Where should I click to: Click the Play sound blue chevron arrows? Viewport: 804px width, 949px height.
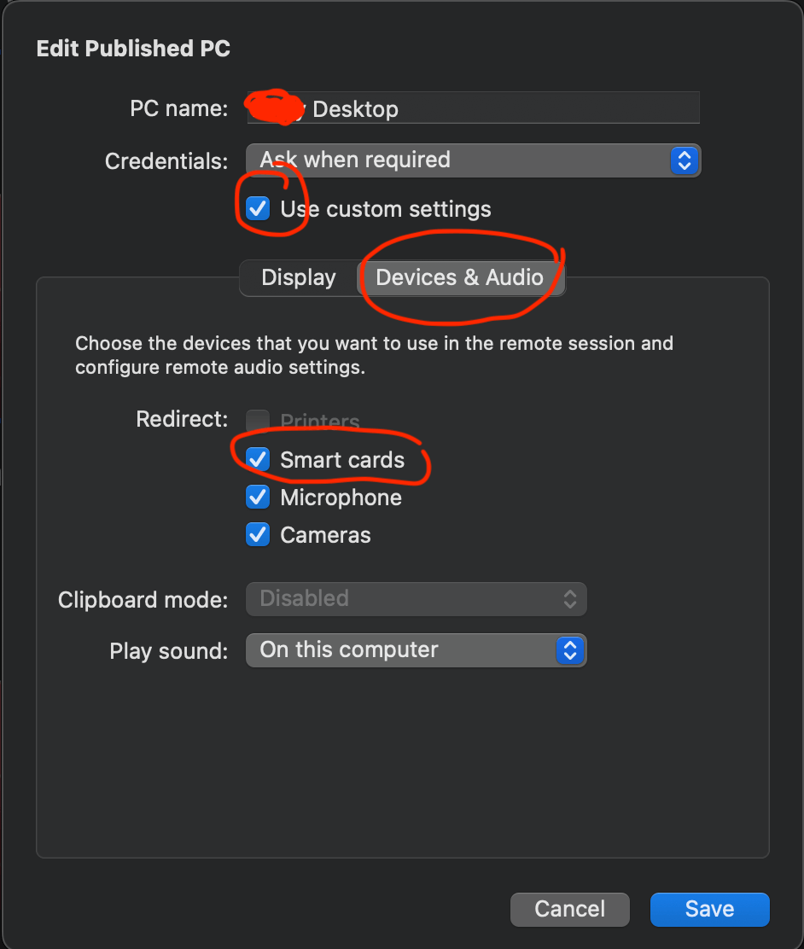[569, 650]
